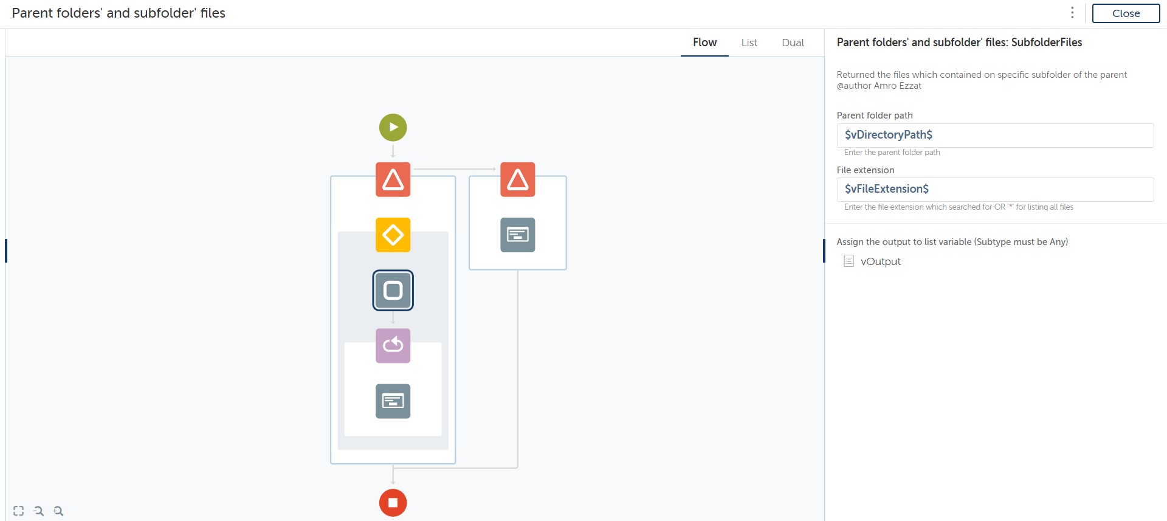
Task: Open the three-dot more options menu
Action: point(1072,13)
